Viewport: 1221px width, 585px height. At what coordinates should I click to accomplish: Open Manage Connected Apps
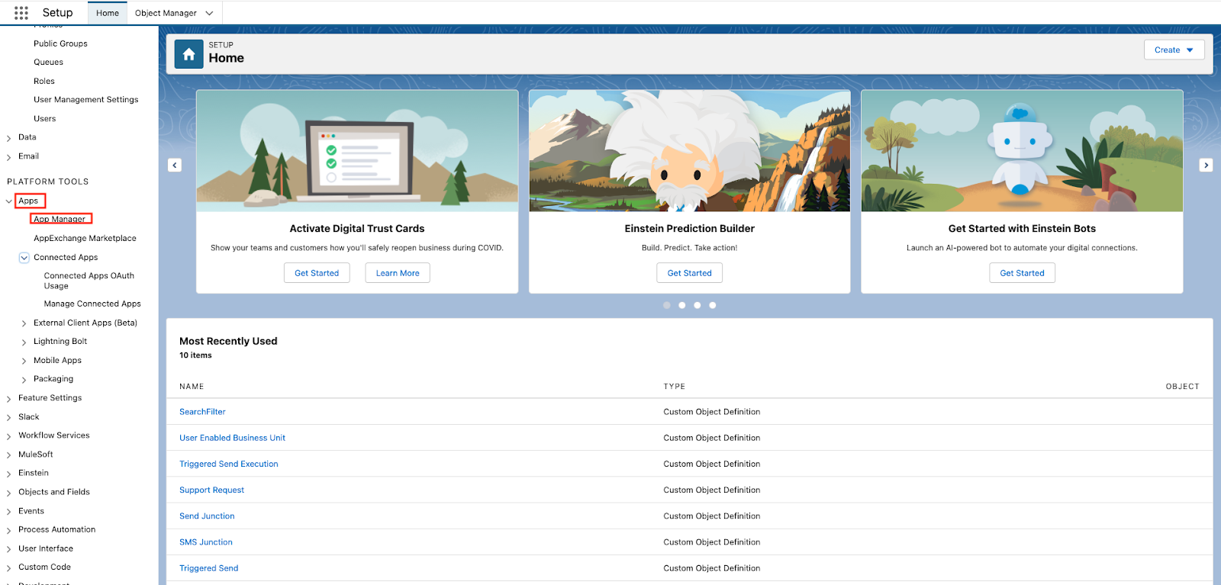(92, 304)
